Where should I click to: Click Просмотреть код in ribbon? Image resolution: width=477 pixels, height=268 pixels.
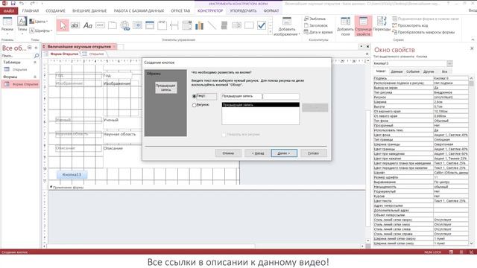pyautogui.click(x=410, y=25)
